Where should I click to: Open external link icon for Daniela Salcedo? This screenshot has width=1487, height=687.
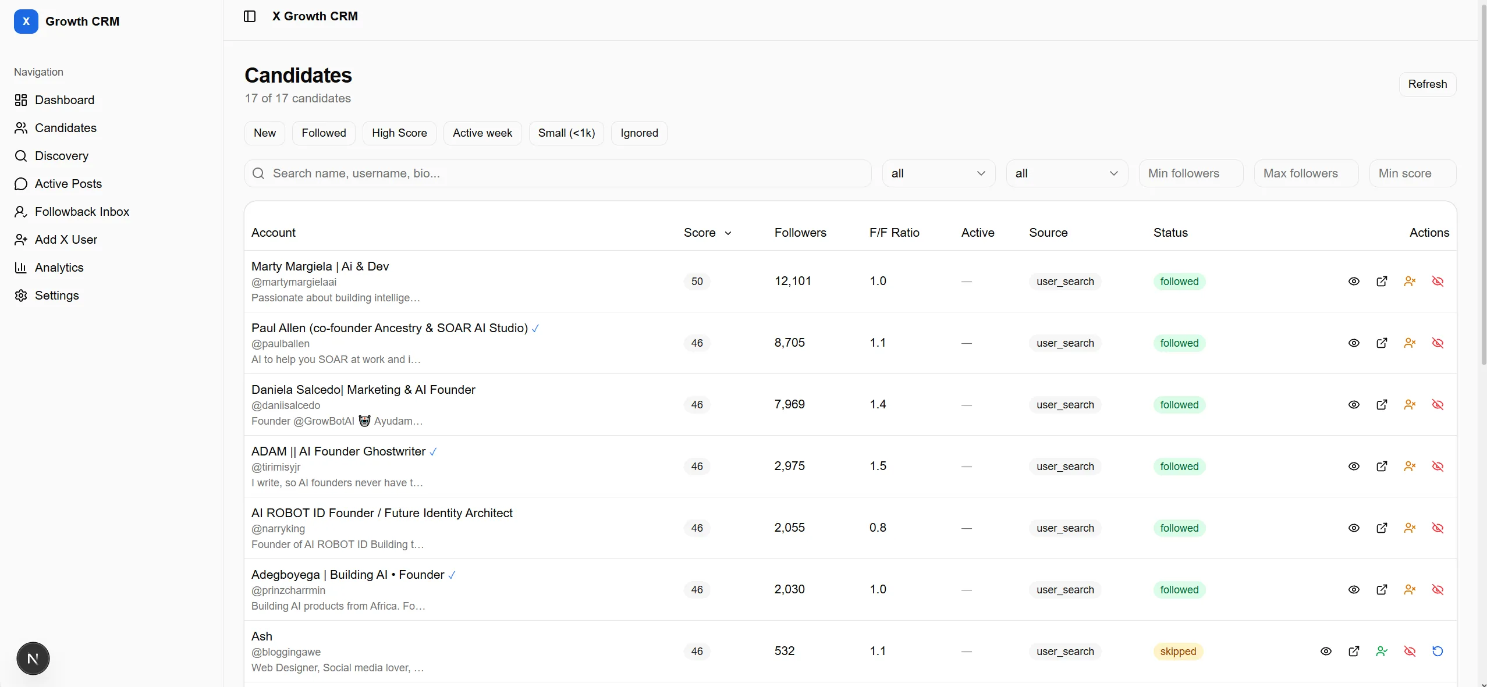1382,405
